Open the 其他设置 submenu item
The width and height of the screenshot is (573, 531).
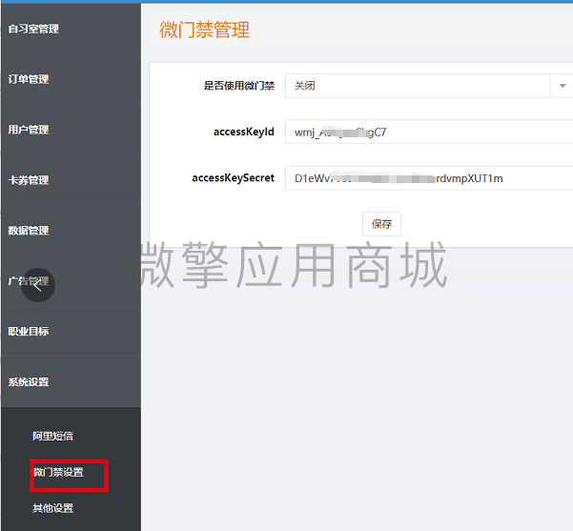(x=52, y=507)
